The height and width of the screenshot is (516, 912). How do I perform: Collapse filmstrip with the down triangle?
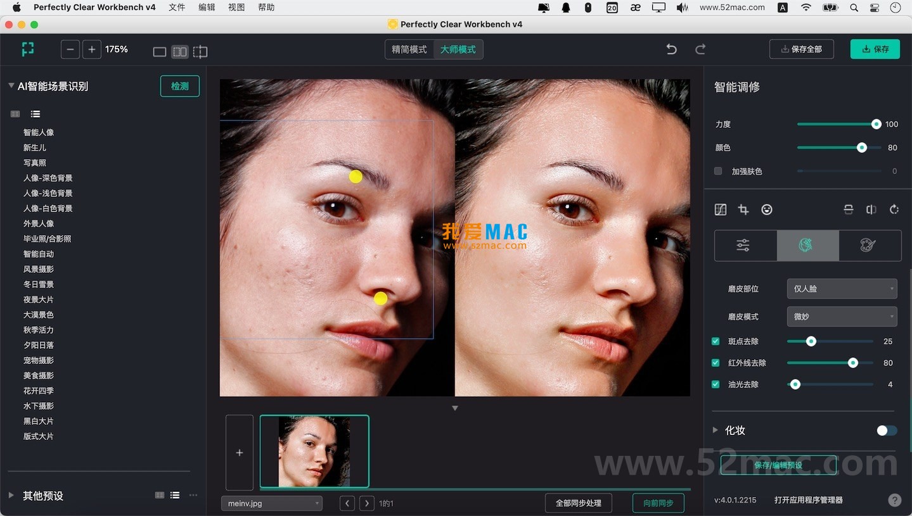tap(455, 408)
